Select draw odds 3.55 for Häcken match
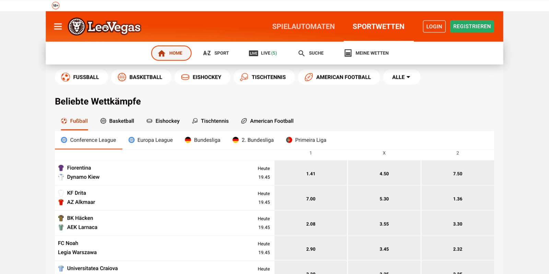Viewport: 549px width, 274px height. [x=384, y=224]
